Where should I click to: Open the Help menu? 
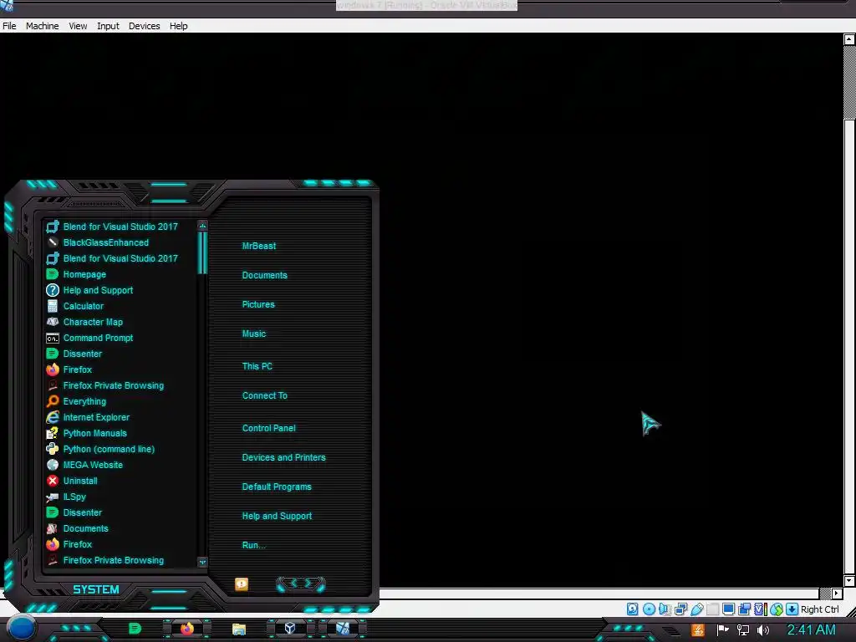(179, 26)
